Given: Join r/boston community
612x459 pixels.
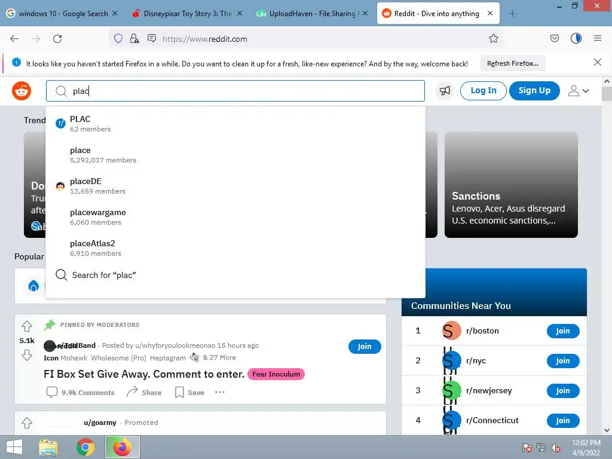Looking at the screenshot, I should tap(563, 331).
